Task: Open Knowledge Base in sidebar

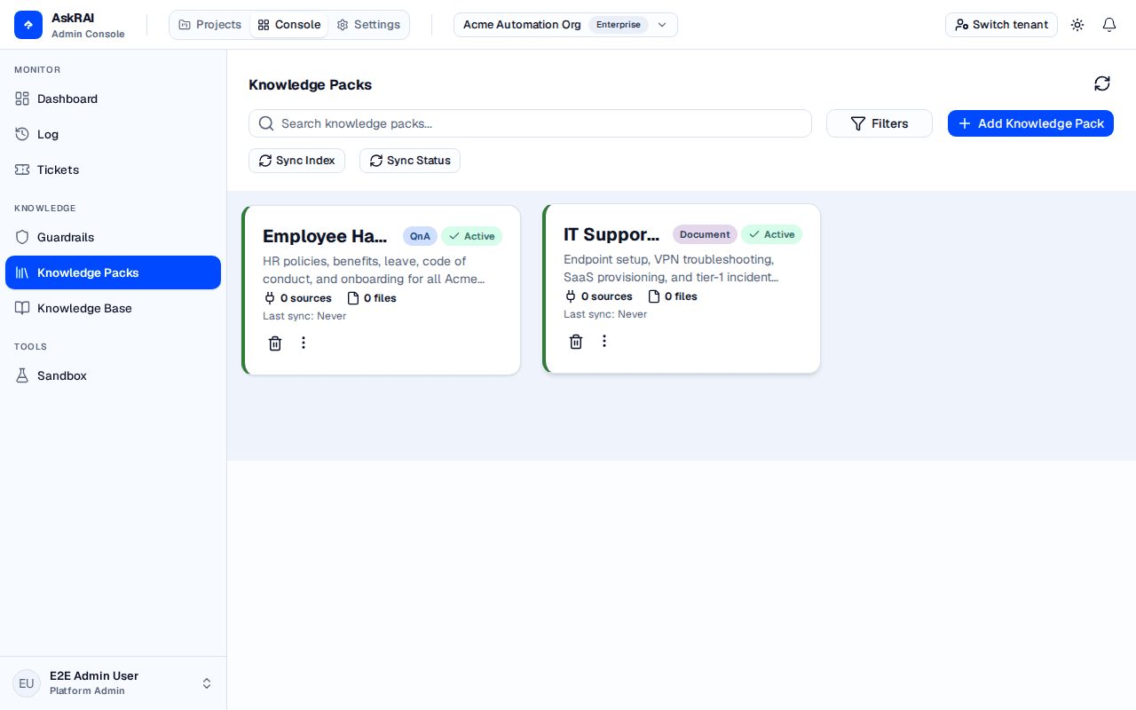Action: [x=113, y=308]
